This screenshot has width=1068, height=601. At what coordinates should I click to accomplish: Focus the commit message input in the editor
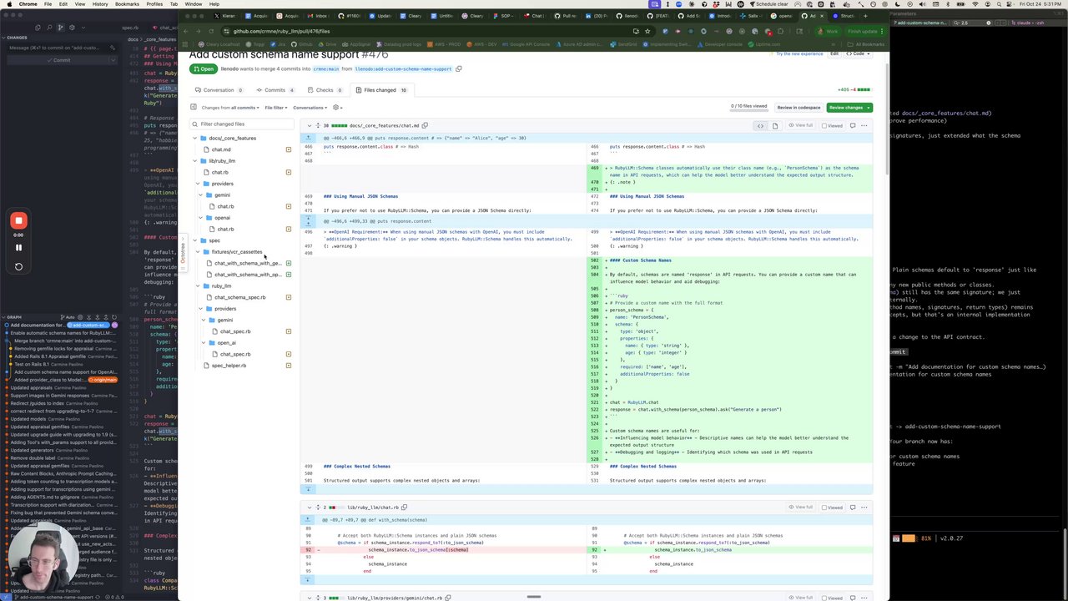(62, 48)
